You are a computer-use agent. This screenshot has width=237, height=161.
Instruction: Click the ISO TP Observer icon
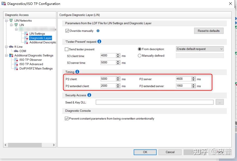pyautogui.click(x=16, y=60)
